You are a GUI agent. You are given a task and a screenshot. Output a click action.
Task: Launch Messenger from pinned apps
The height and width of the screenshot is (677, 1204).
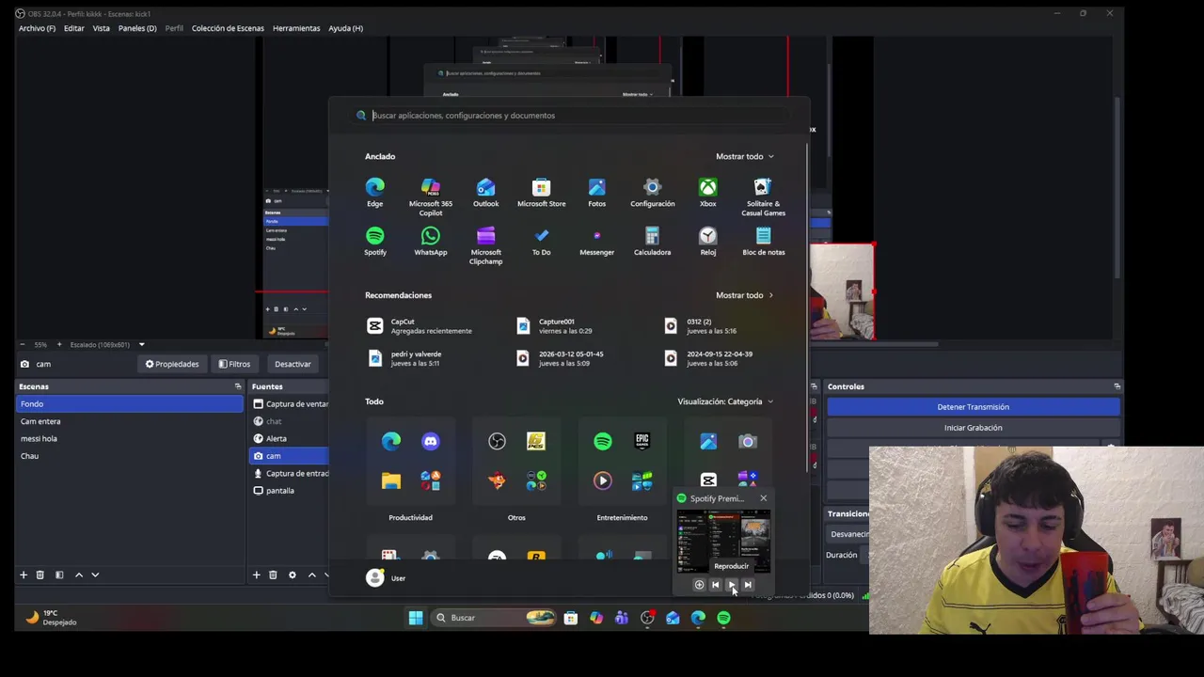point(596,241)
